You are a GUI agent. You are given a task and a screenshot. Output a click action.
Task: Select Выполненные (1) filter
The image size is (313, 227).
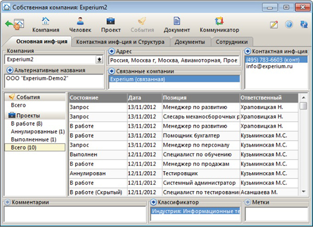point(33,139)
